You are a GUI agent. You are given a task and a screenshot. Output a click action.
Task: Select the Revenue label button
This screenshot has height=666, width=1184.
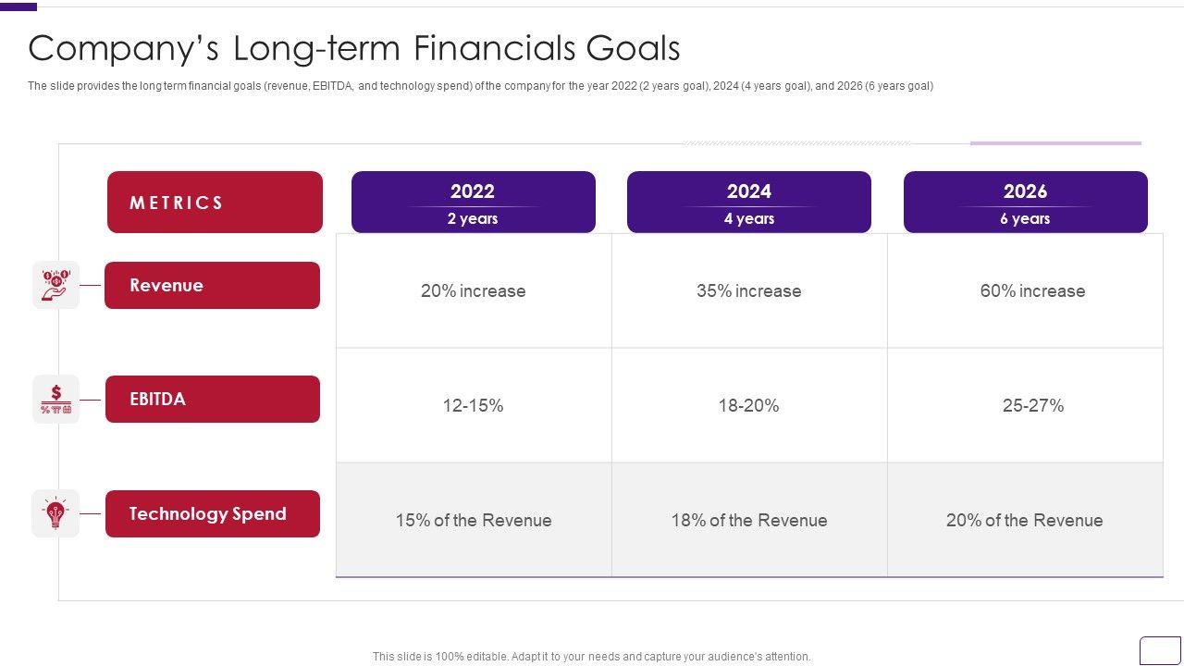coord(212,285)
